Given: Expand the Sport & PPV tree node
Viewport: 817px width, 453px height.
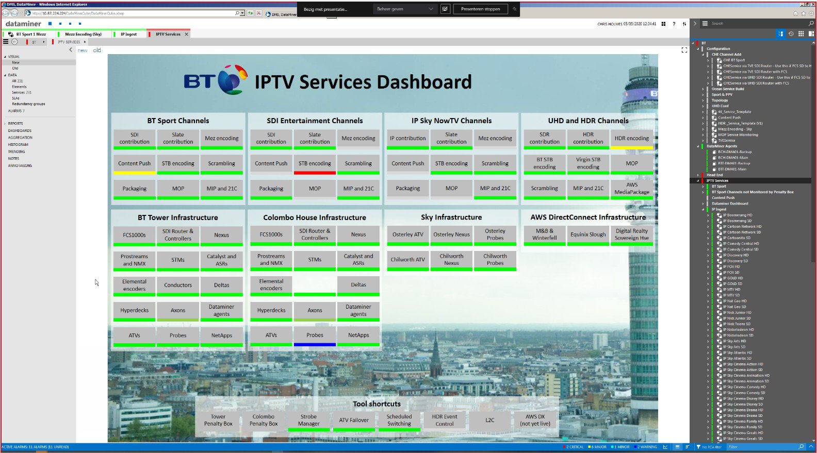Looking at the screenshot, I should [703, 95].
